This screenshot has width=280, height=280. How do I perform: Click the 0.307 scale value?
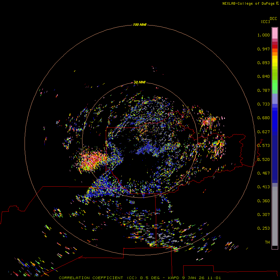pyautogui.click(x=264, y=215)
